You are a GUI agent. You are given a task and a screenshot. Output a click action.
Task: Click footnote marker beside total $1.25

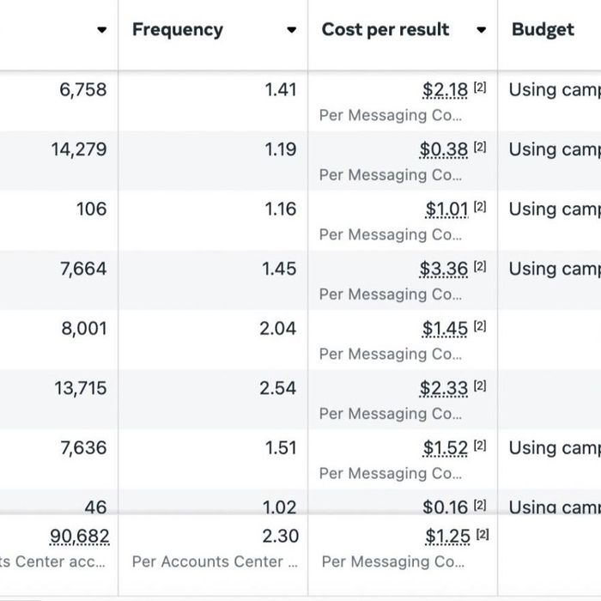click(483, 536)
